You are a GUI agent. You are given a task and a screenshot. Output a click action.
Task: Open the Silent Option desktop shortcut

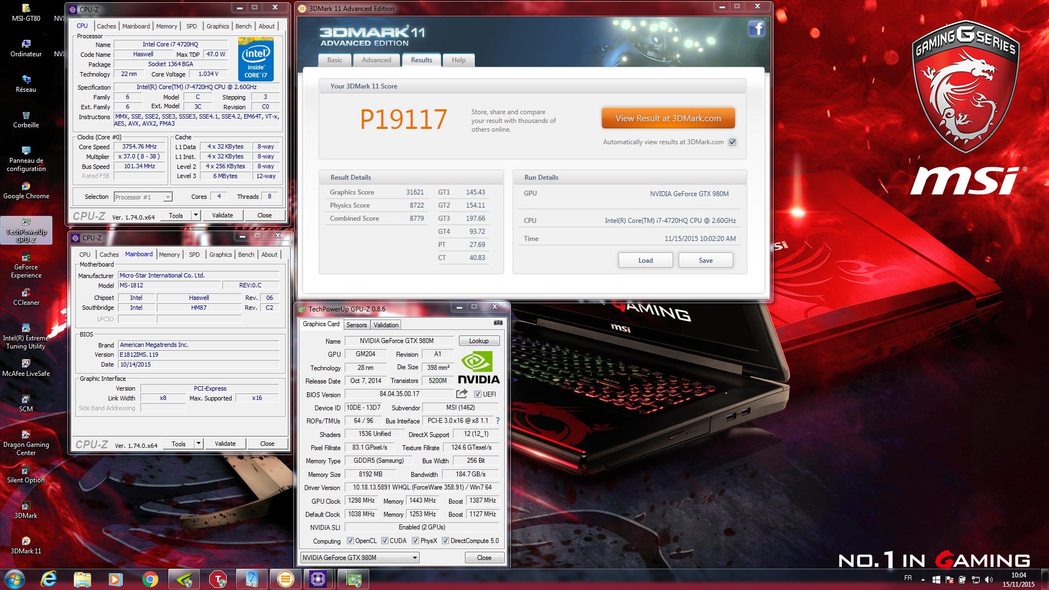tap(26, 475)
